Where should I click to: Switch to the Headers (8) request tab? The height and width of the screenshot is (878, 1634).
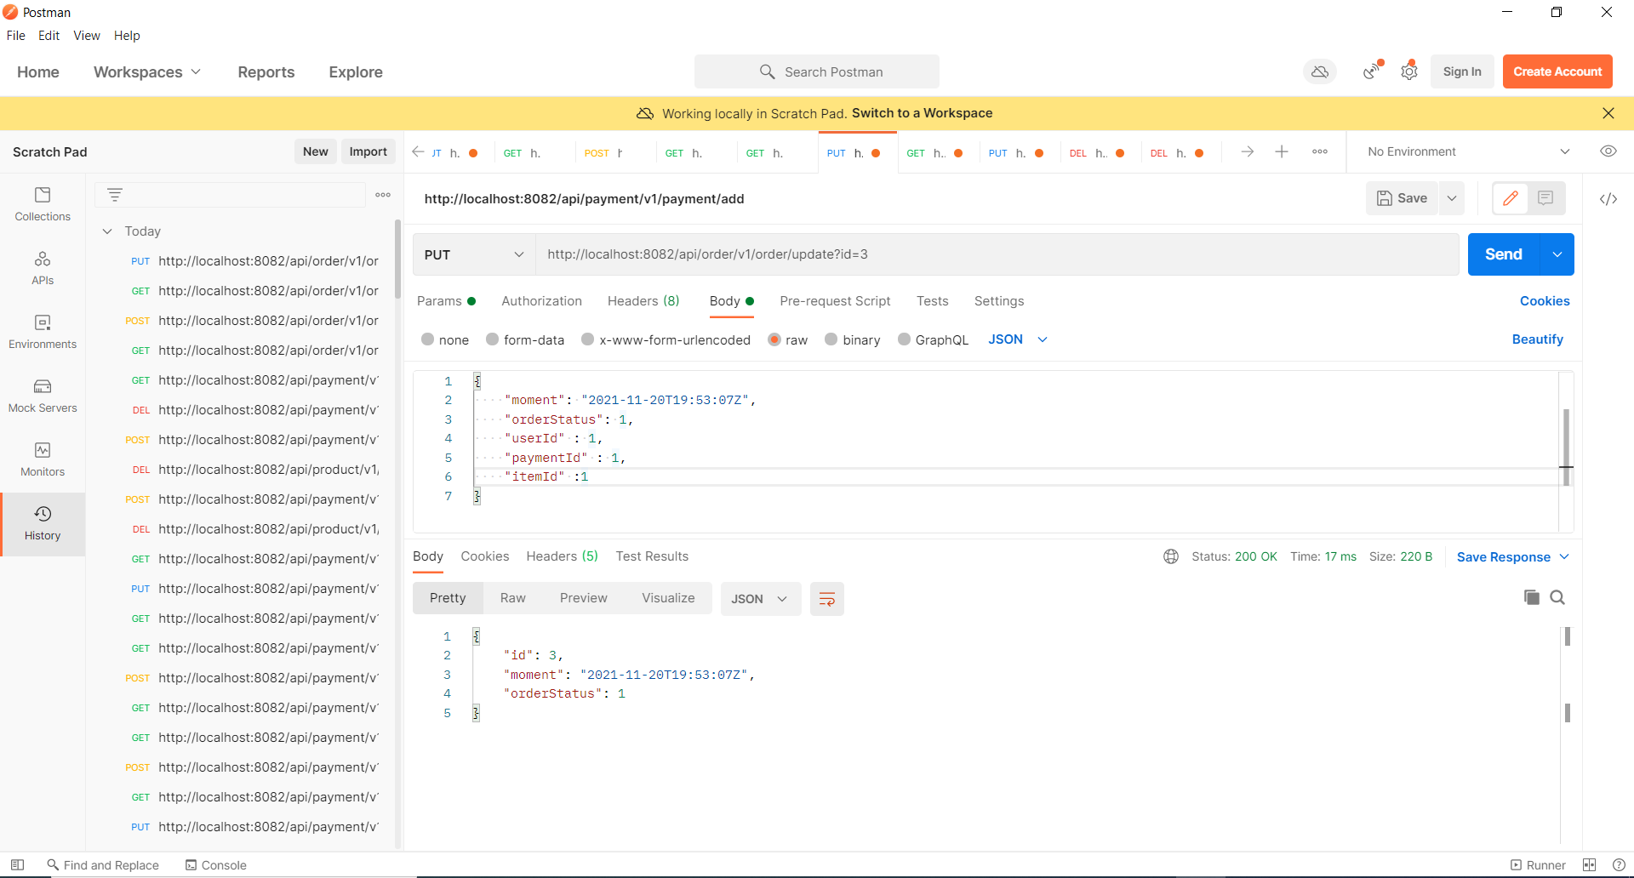643,301
